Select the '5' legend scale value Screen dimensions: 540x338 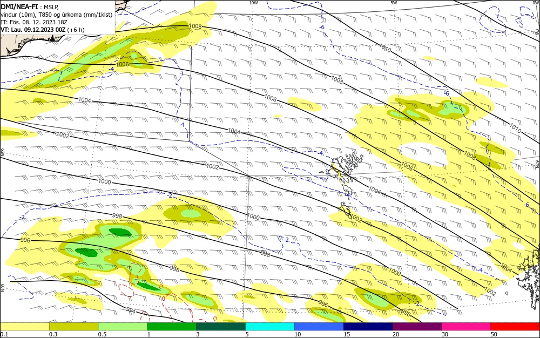pyautogui.click(x=247, y=334)
